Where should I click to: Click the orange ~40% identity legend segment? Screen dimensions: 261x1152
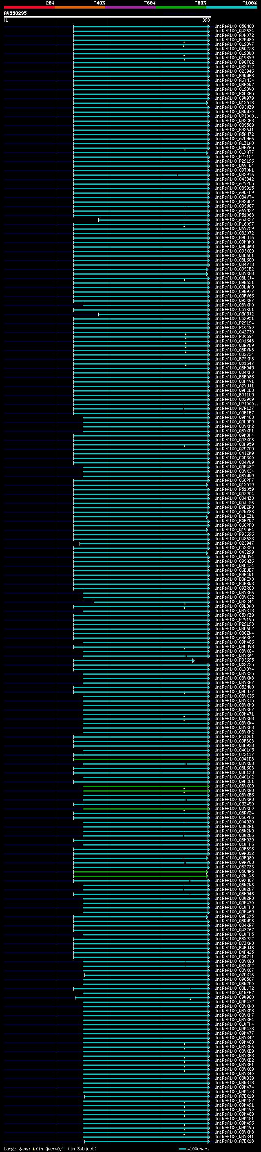(x=80, y=7)
